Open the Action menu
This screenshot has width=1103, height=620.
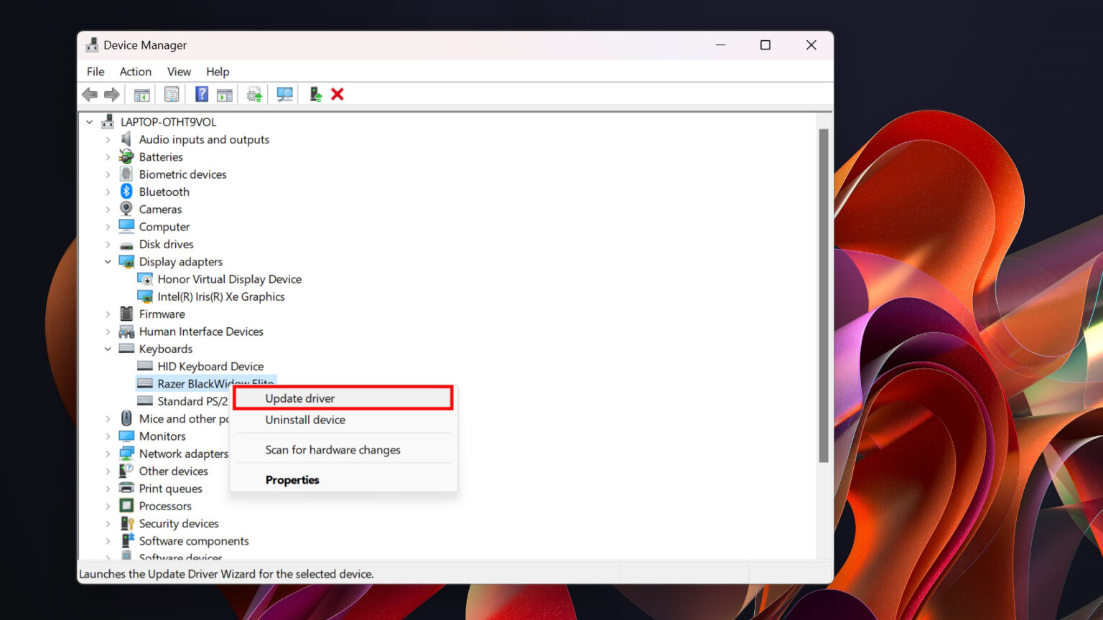[135, 72]
